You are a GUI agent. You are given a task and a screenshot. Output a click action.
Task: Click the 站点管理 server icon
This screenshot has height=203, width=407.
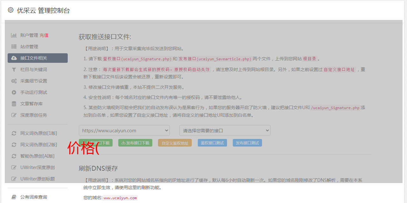tap(14, 47)
